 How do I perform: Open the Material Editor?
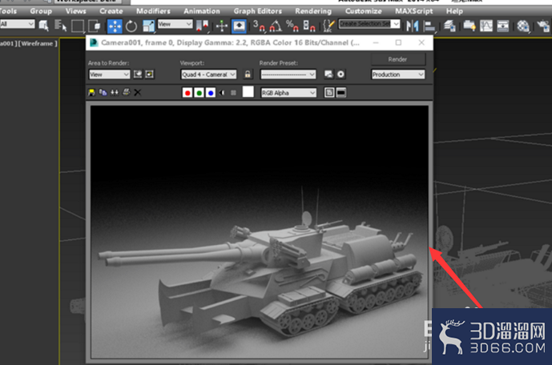coord(523,26)
